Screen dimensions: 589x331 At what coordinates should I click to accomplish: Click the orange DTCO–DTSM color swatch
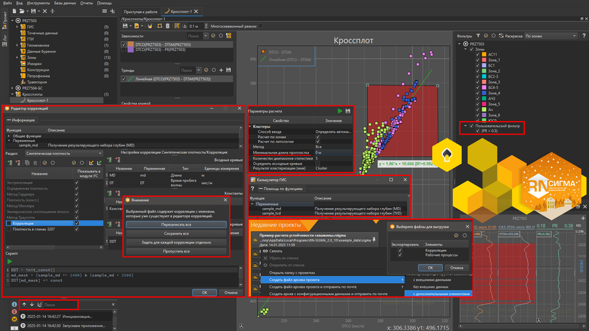pyautogui.click(x=131, y=44)
